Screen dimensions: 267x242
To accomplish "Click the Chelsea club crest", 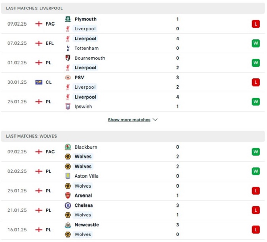I will [68, 205].
